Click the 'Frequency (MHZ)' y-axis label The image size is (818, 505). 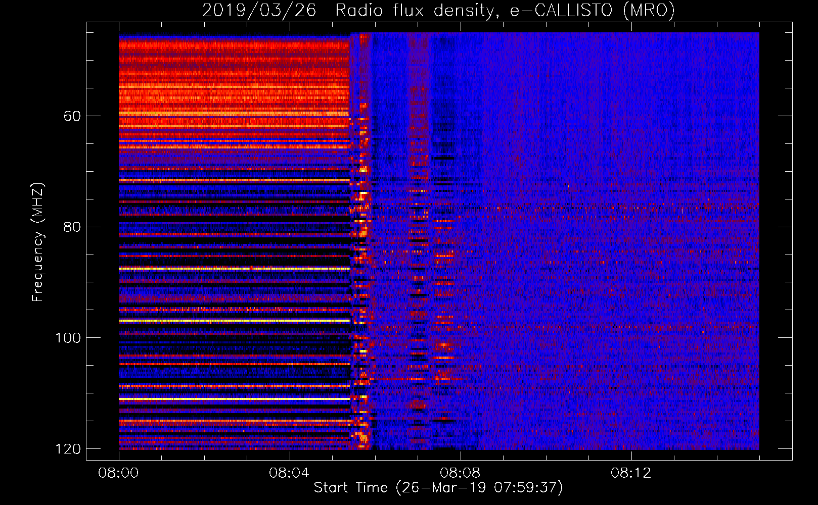pyautogui.click(x=38, y=242)
